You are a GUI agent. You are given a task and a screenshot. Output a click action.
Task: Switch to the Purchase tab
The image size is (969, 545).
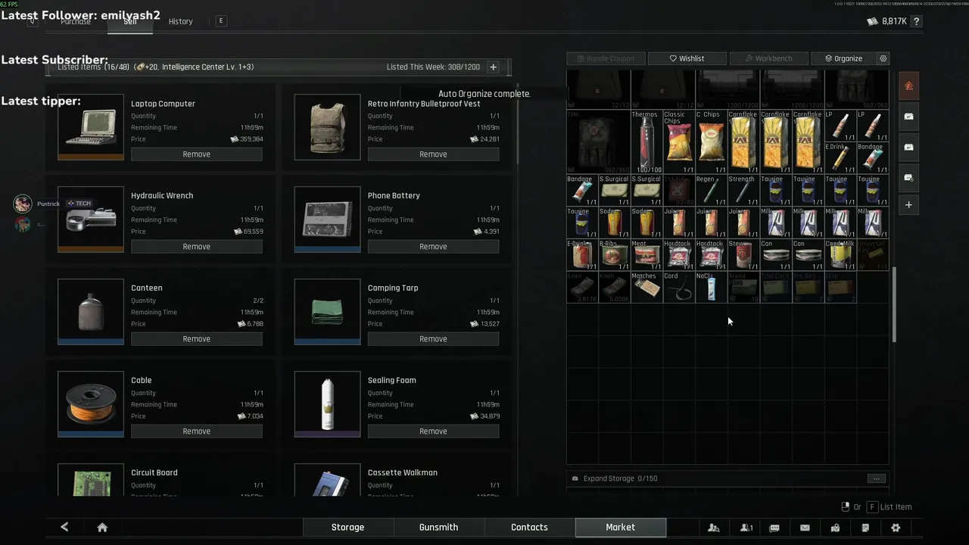pyautogui.click(x=76, y=21)
